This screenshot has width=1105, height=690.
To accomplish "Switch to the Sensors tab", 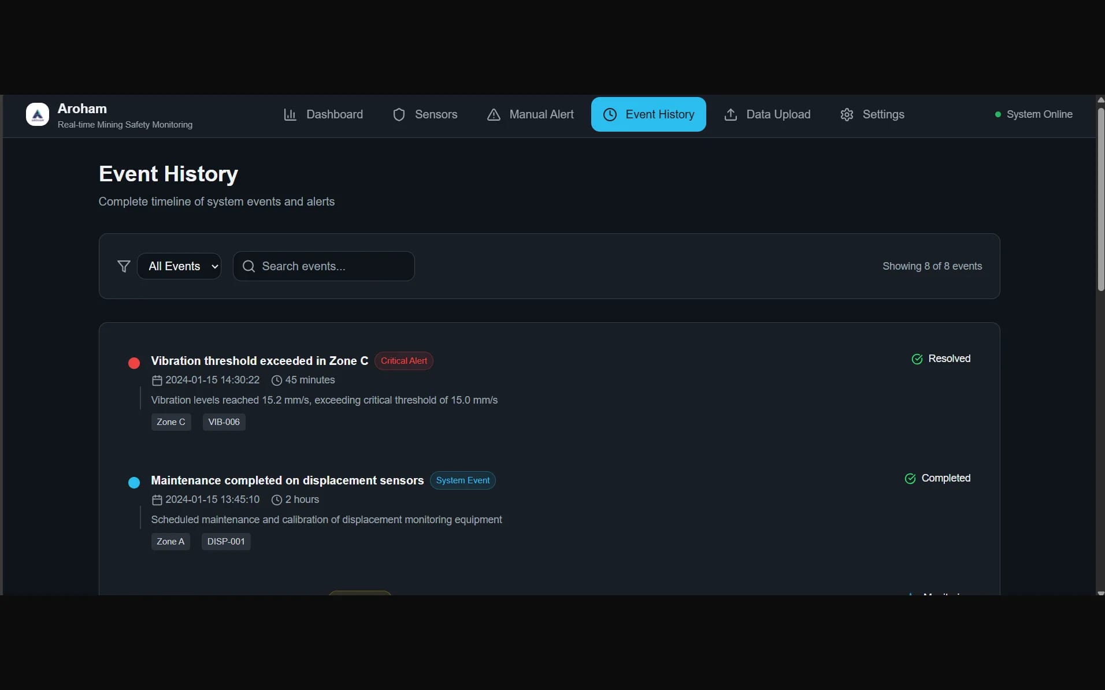I will [x=425, y=114].
